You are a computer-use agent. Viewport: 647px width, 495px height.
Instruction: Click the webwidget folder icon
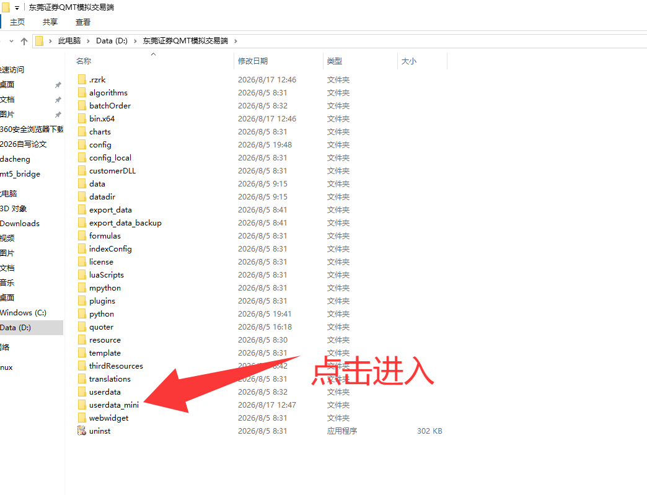tap(82, 418)
